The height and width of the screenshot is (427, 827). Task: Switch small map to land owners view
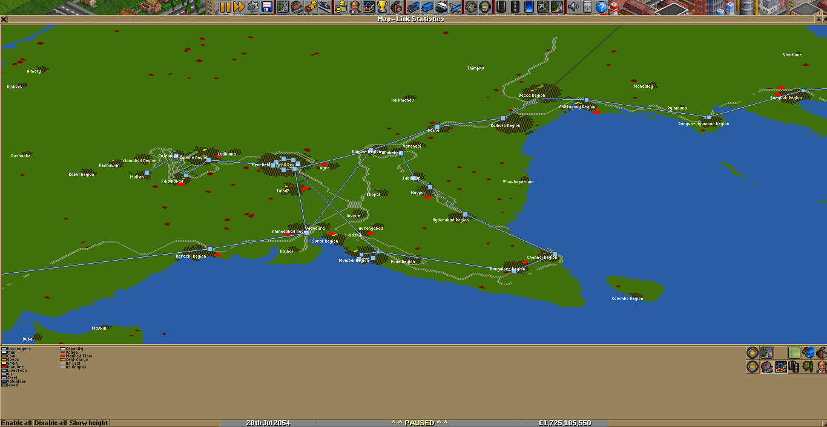pyautogui.click(x=822, y=367)
